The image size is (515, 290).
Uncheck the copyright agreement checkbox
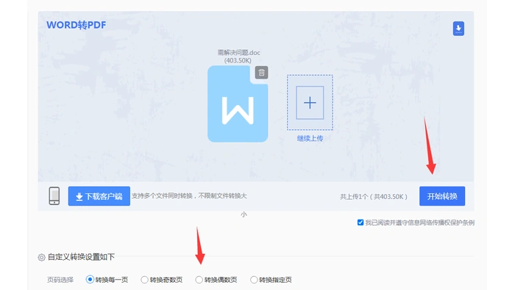coord(360,222)
